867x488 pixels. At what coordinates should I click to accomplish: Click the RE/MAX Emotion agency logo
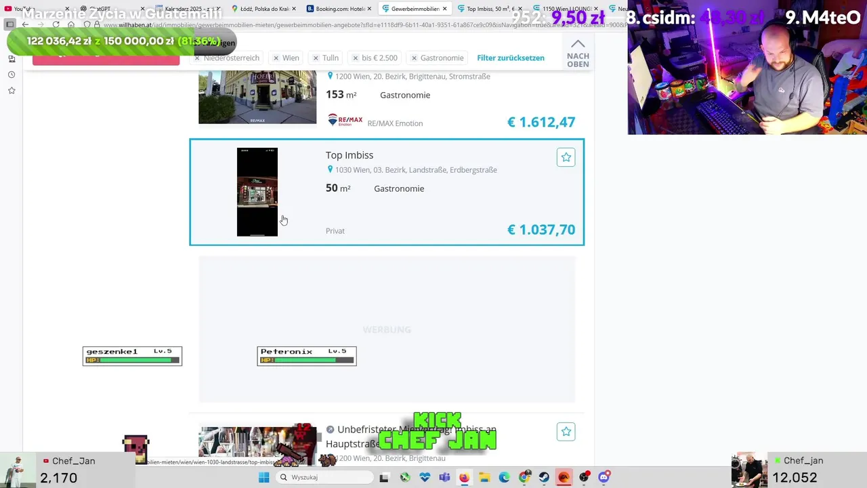point(345,121)
